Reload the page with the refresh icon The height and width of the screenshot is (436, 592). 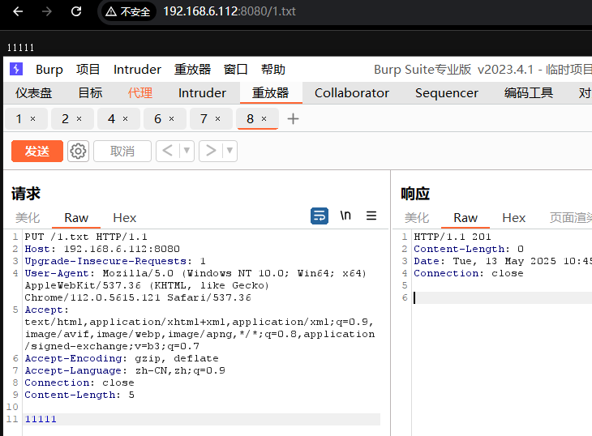(x=76, y=11)
